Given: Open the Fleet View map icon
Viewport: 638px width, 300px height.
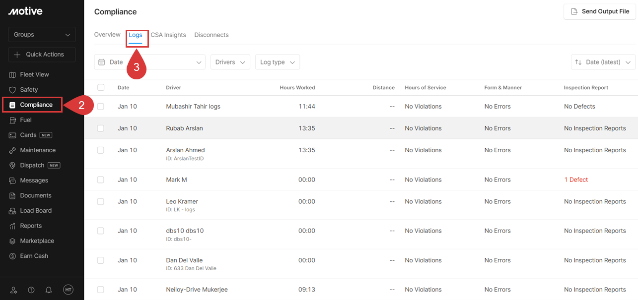Looking at the screenshot, I should [x=12, y=74].
